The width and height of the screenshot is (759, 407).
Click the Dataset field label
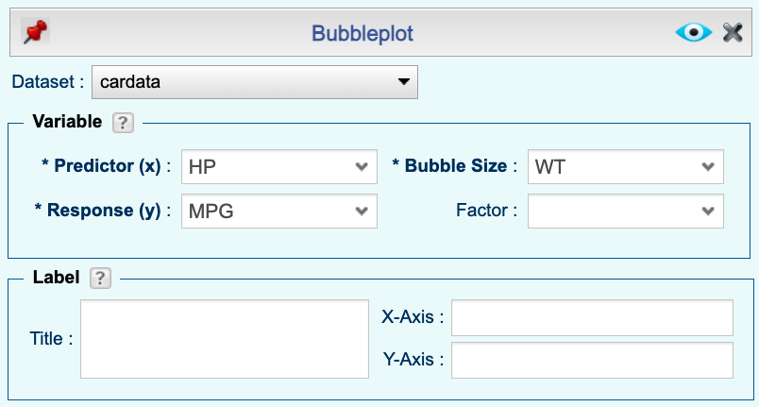47,82
